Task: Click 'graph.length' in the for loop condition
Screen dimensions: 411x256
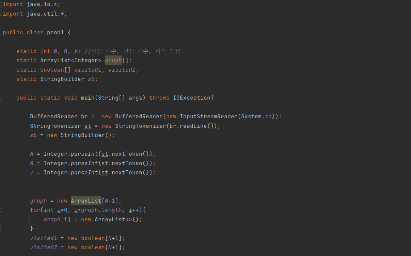Action: [x=101, y=210]
